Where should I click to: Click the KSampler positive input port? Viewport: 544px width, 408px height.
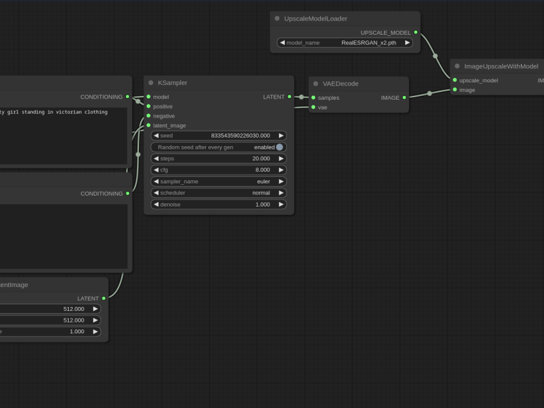coord(149,106)
